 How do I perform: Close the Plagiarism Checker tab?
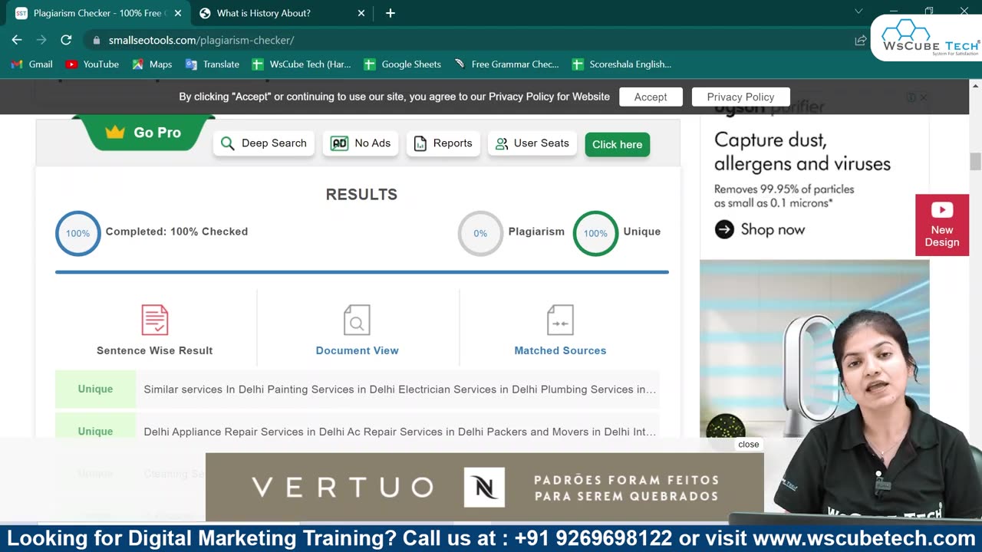(178, 13)
